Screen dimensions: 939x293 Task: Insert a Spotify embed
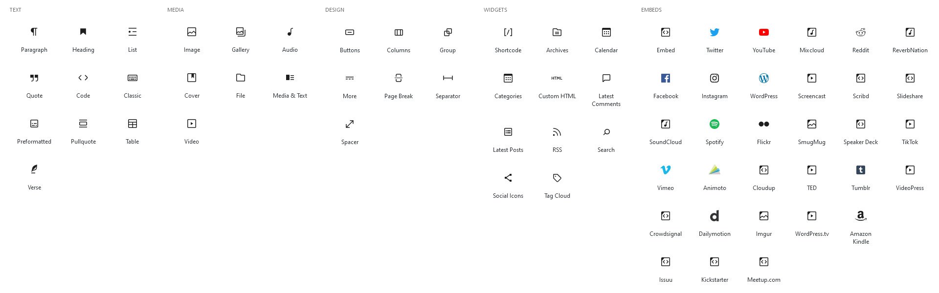pos(715,132)
